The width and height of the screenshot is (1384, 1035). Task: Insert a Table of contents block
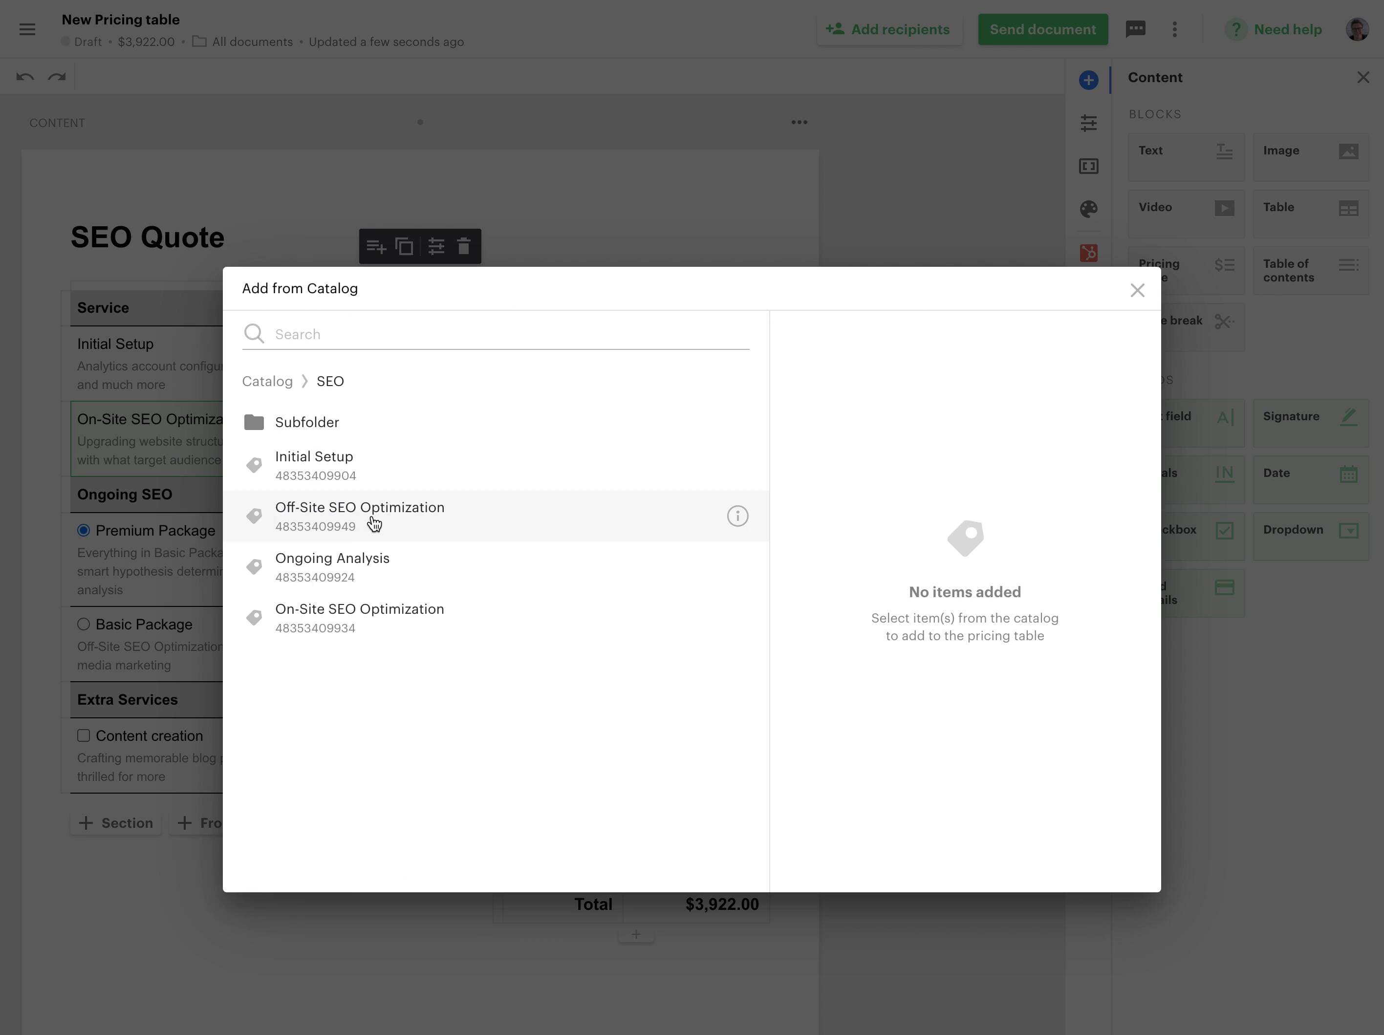1310,270
